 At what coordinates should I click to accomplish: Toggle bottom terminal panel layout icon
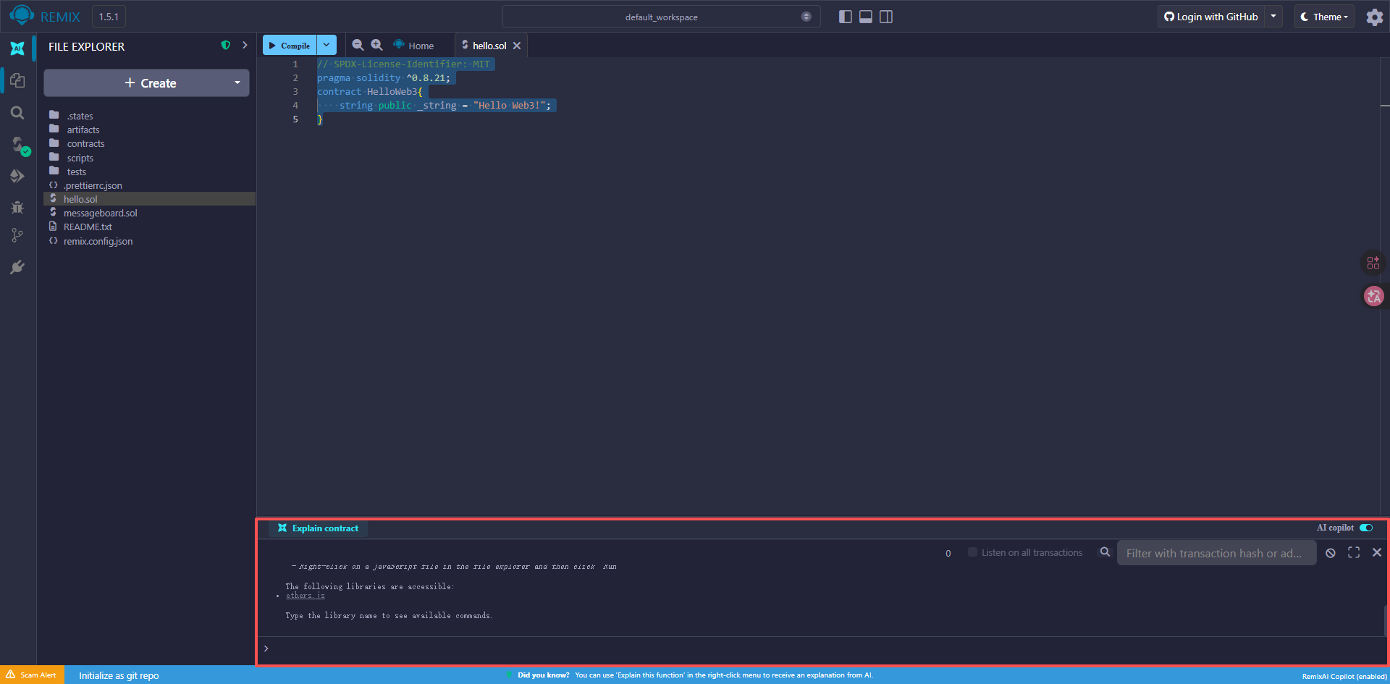865,17
